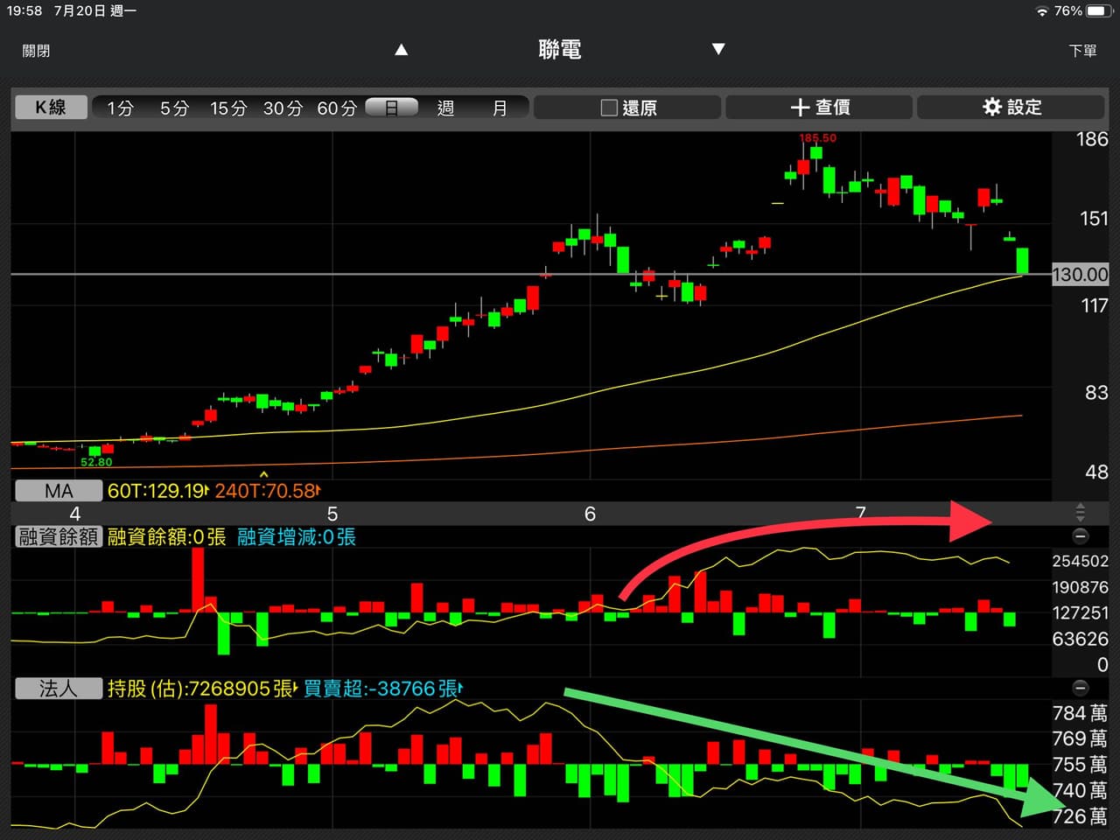1120x840 pixels.
Task: Tap the small orange caret marker below chart
Action: 264,474
